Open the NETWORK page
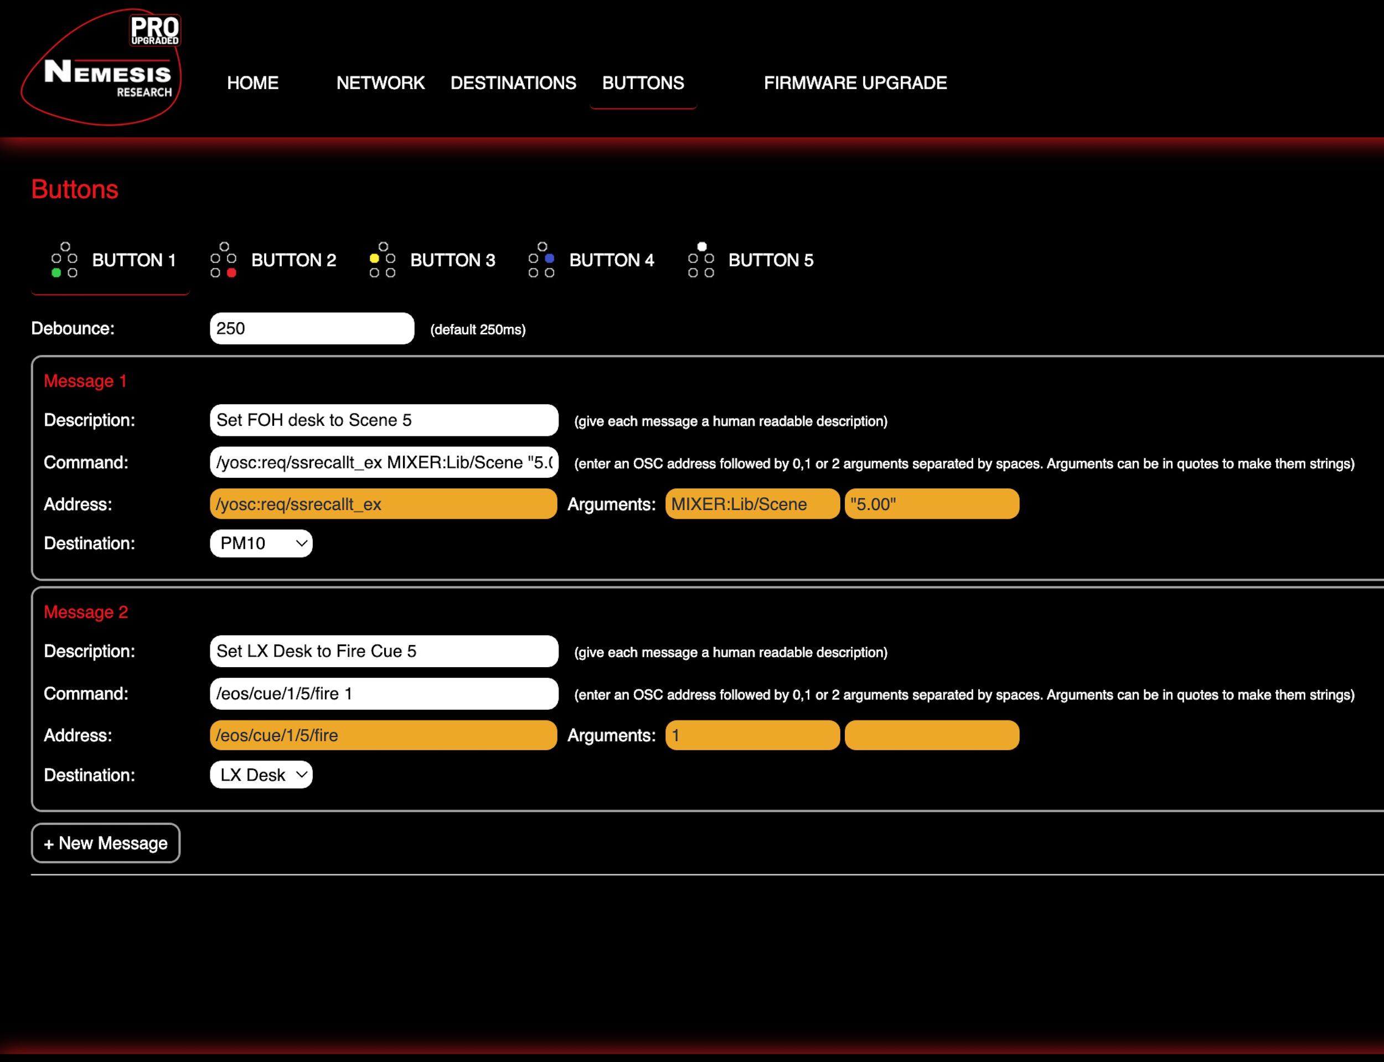This screenshot has height=1062, width=1384. pyautogui.click(x=380, y=83)
